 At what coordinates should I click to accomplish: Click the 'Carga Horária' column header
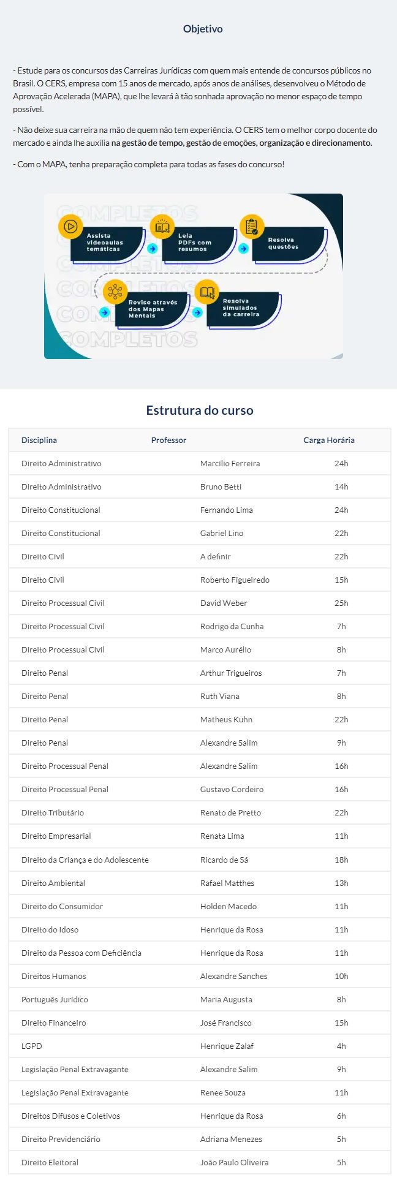point(329,440)
